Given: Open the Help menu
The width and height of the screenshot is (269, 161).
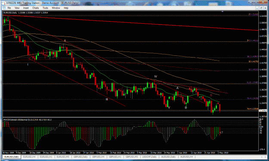Looking at the screenshot, I should (66, 8).
